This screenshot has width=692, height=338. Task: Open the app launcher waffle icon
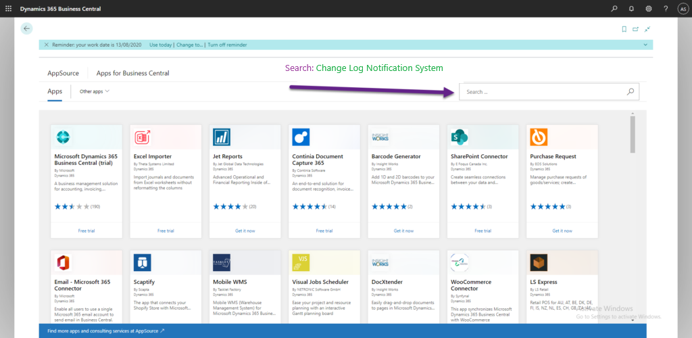(9, 9)
